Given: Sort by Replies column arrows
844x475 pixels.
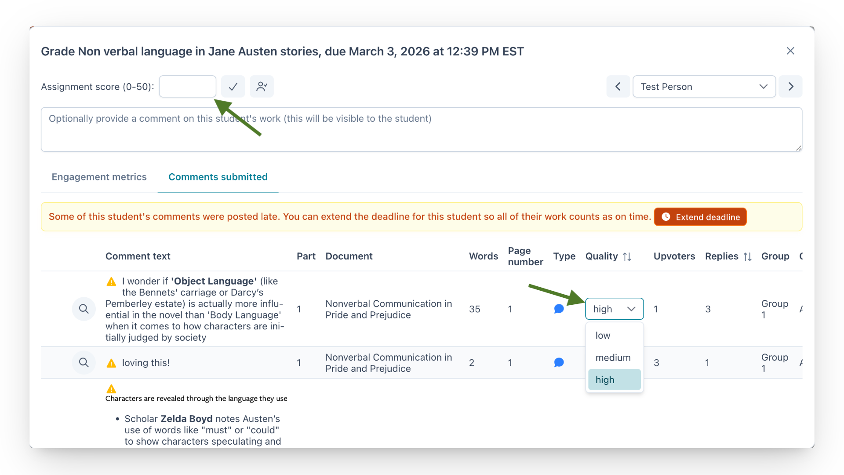Looking at the screenshot, I should coord(748,256).
